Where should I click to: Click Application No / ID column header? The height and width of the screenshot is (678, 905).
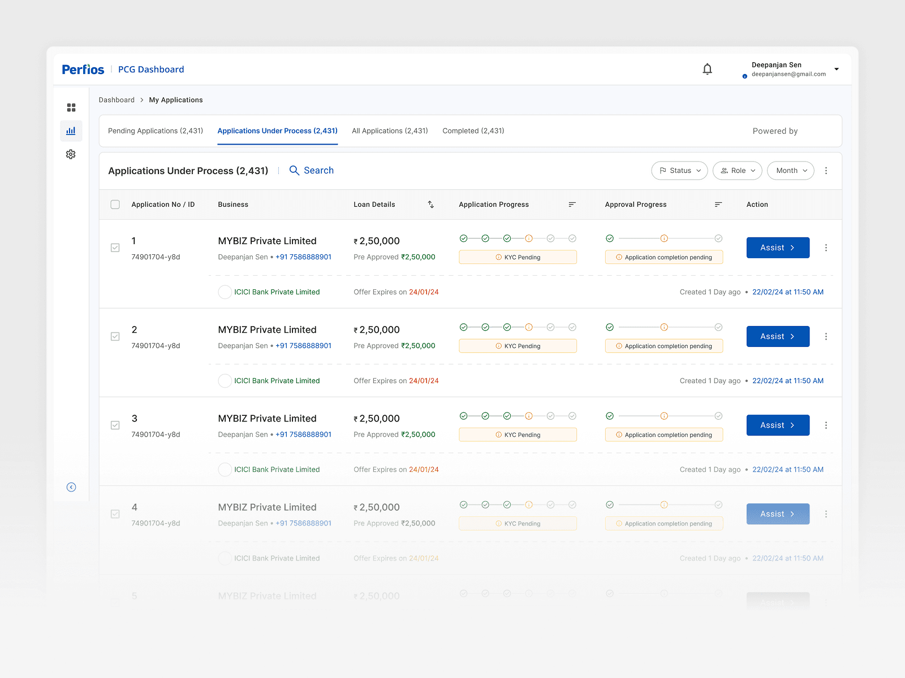click(163, 205)
